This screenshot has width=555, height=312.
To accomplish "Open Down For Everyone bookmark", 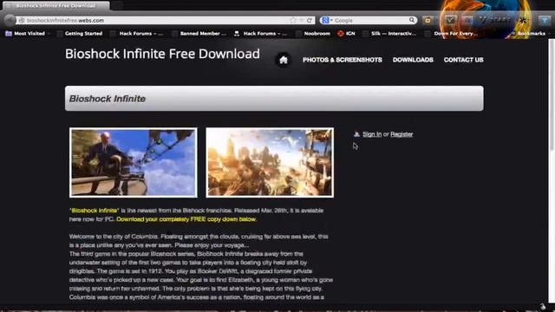I will (x=451, y=33).
